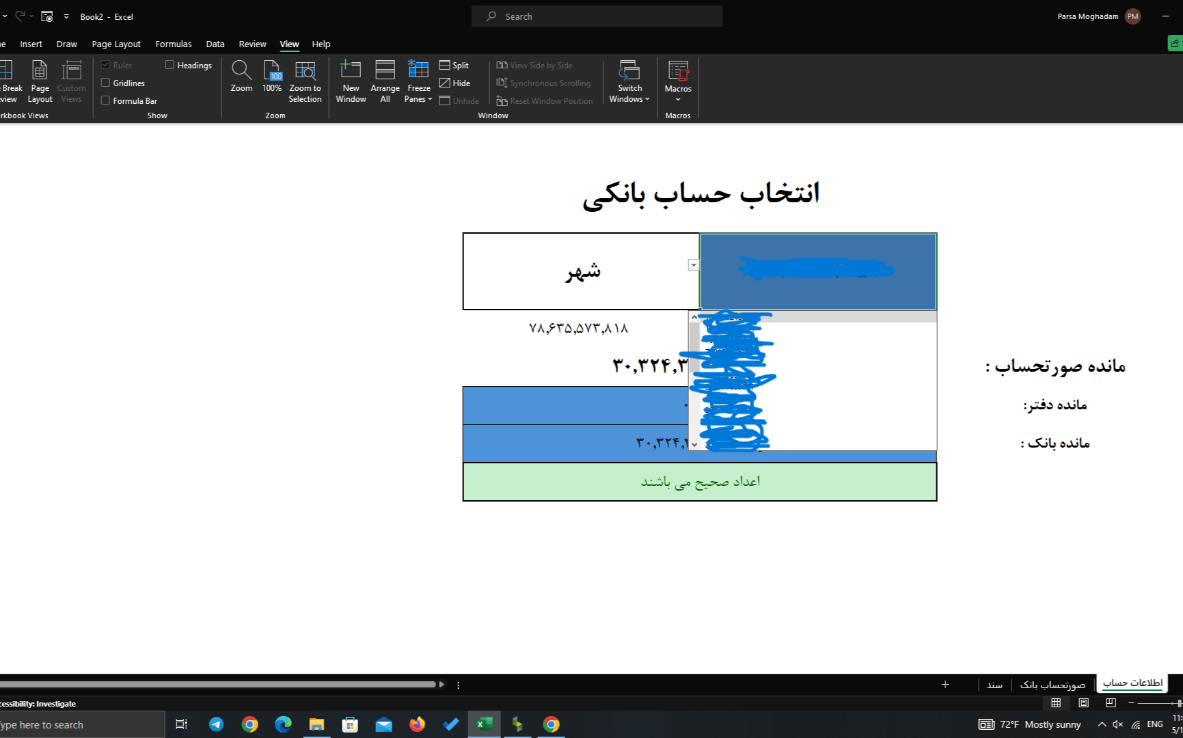Enable the Headings checkbox
Screen dimensions: 1183x738
[x=169, y=65]
